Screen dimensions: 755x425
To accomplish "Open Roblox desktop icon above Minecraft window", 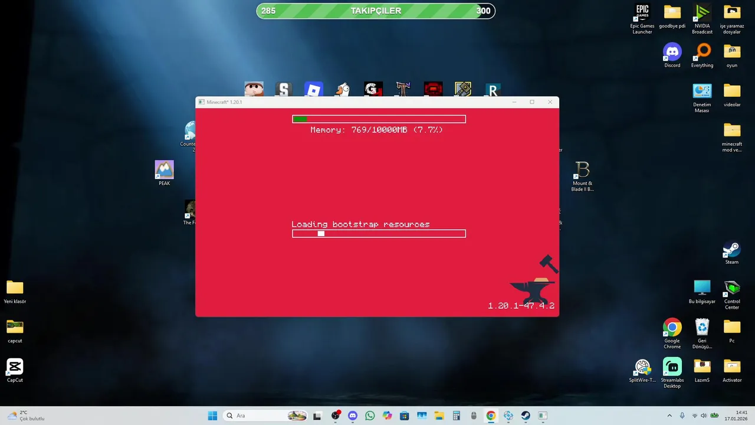I will click(314, 89).
